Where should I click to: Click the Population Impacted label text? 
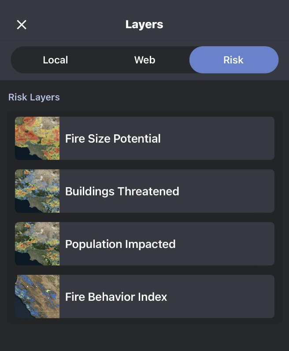coord(120,244)
